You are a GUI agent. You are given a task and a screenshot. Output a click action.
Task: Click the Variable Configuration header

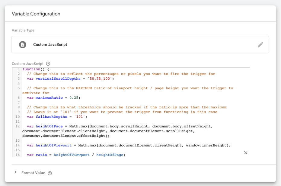point(36,14)
